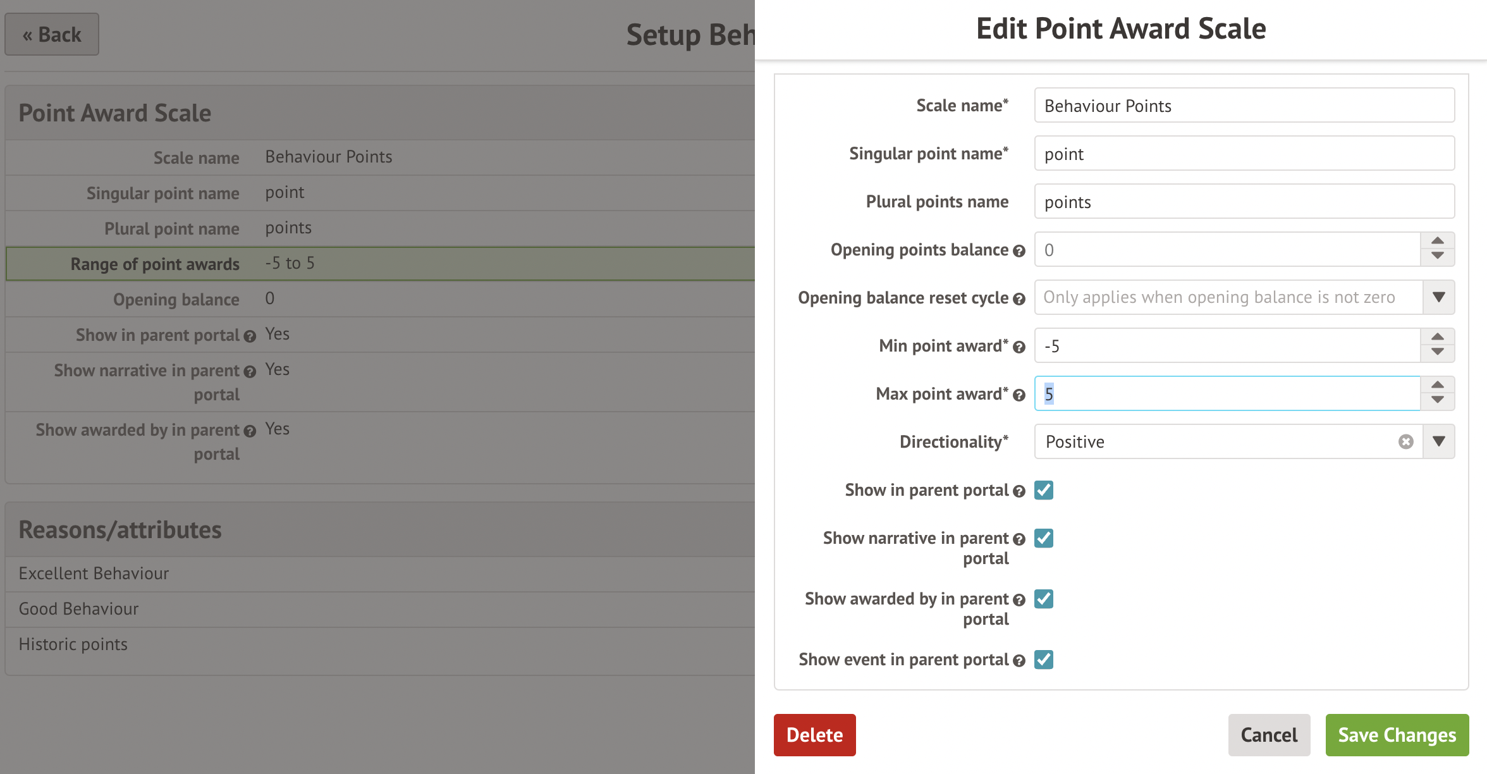The image size is (1487, 774).
Task: Open the Directionality dropdown arrow
Action: click(x=1438, y=441)
